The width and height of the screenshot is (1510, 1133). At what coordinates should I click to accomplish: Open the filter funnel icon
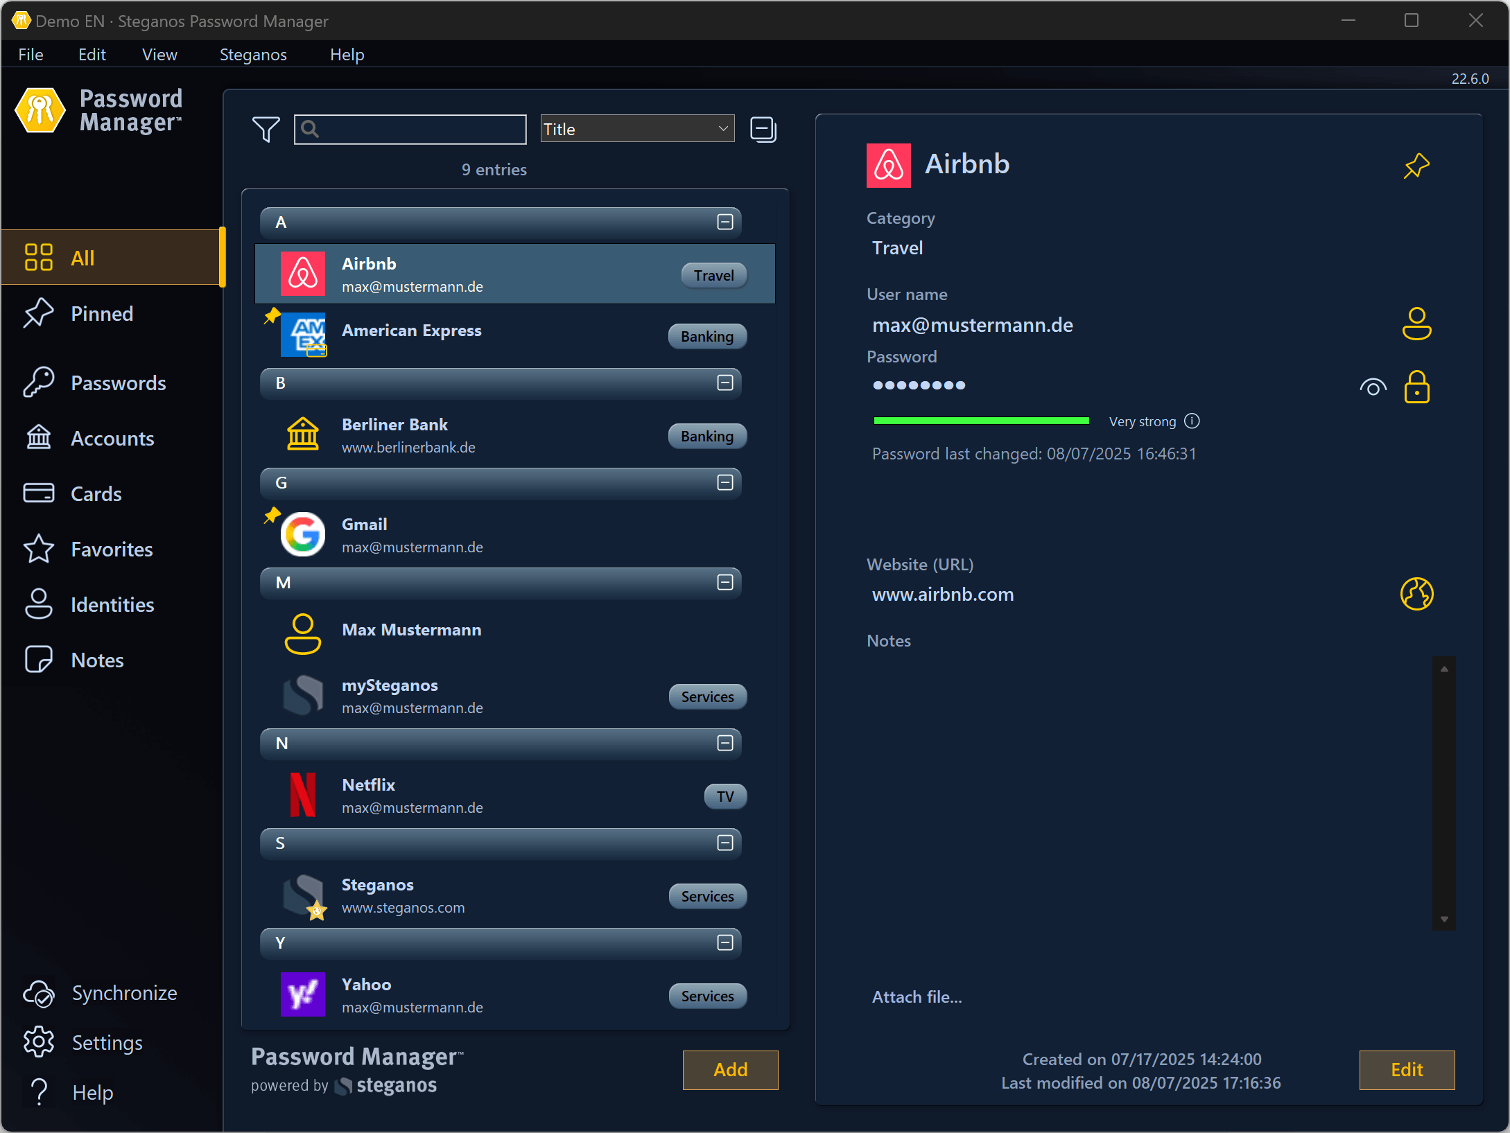pos(266,129)
